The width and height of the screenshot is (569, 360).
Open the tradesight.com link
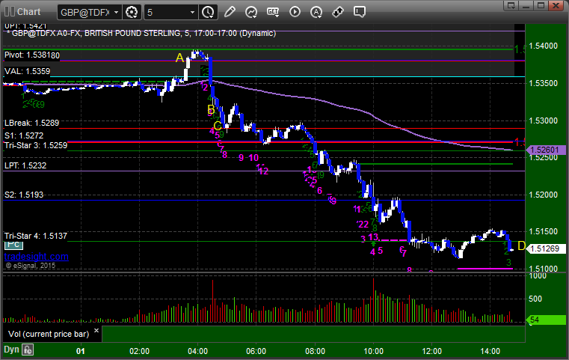[37, 257]
